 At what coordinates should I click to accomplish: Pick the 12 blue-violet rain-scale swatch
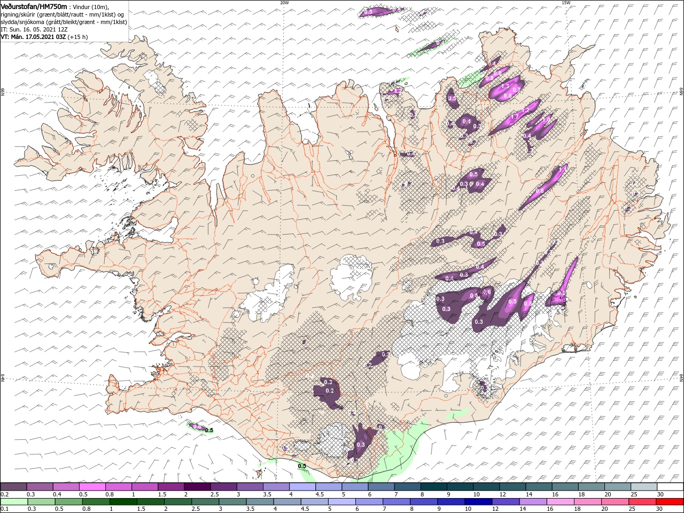tap(506, 502)
